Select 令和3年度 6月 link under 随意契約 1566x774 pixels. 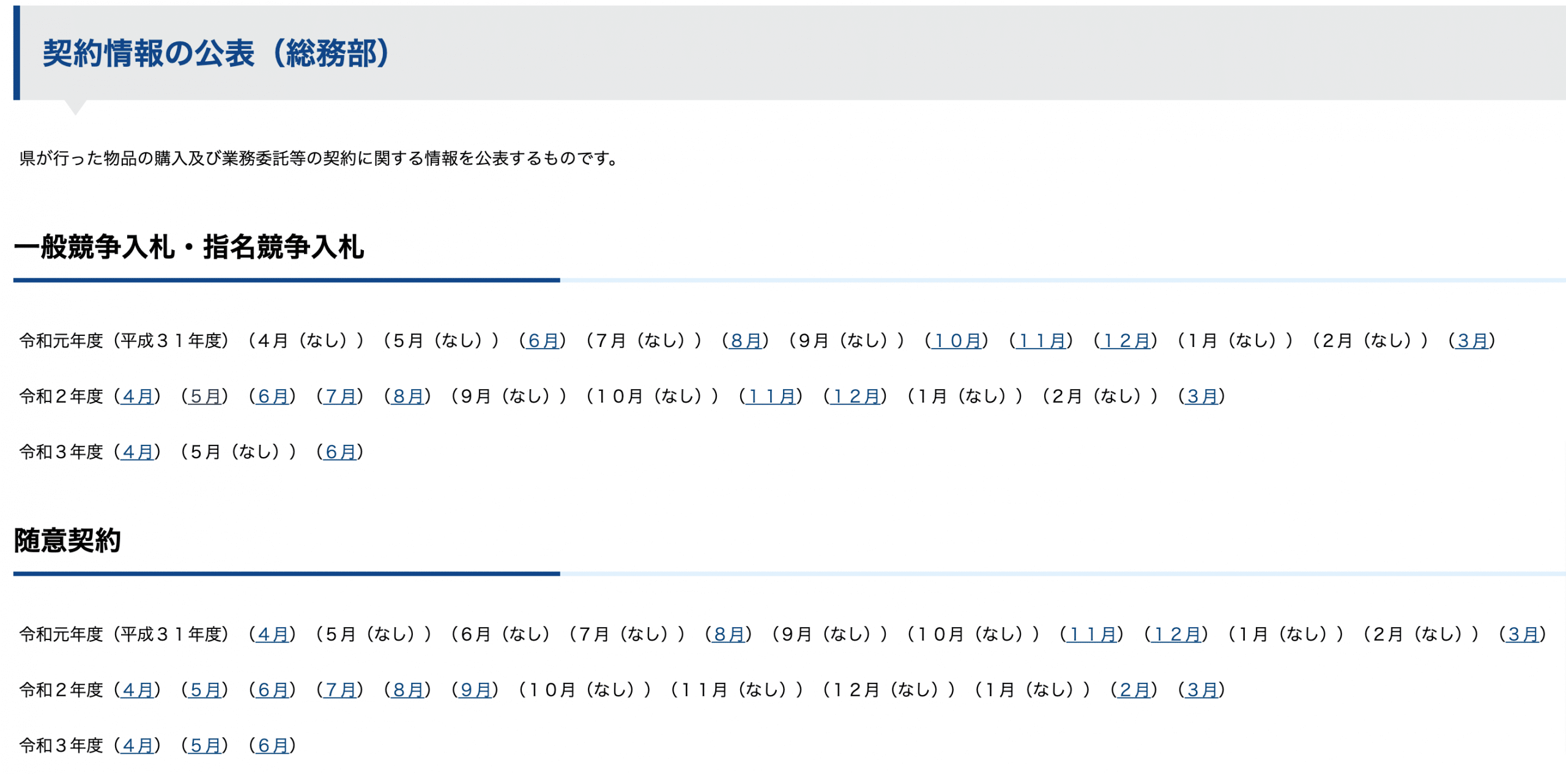273,746
